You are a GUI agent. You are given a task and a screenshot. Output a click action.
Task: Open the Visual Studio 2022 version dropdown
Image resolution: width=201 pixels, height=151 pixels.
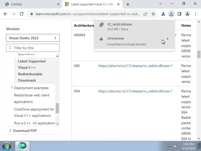(x=33, y=38)
